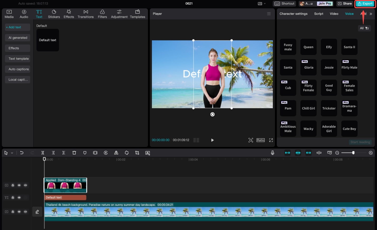Split the clip at the playhead
The image size is (377, 230).
point(43,153)
